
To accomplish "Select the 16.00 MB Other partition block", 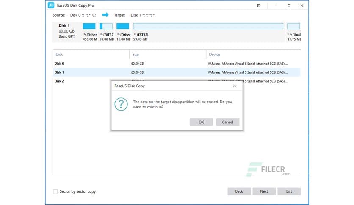I will click(x=123, y=26).
